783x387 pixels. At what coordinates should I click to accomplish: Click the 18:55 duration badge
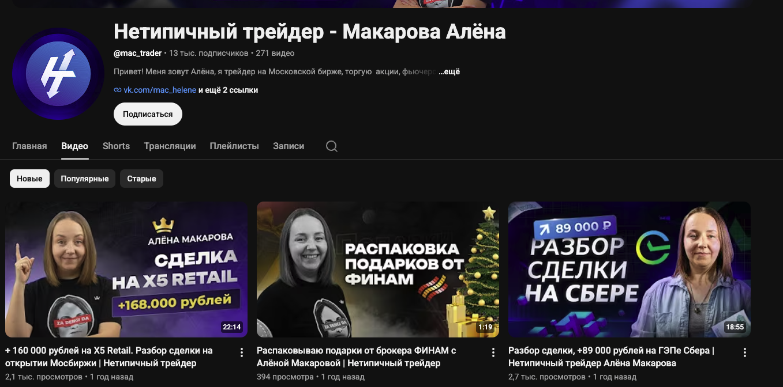[x=735, y=327]
